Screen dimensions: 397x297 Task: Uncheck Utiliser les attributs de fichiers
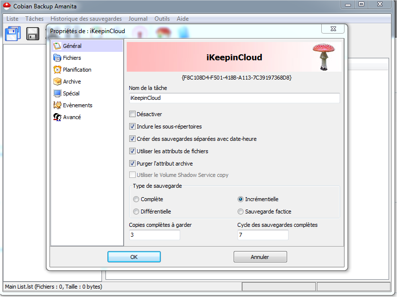[132, 151]
